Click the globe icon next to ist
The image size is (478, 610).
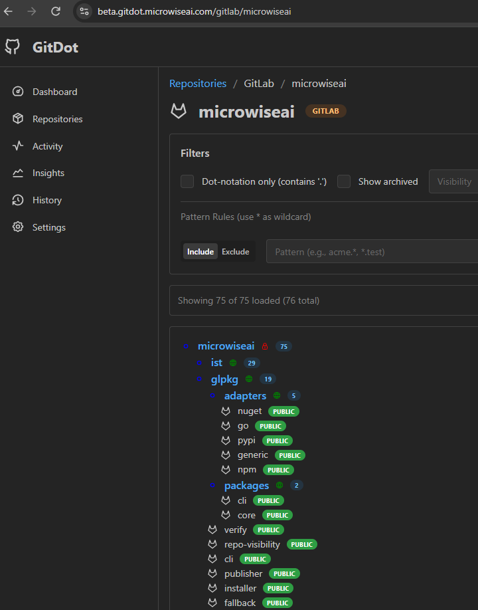(x=233, y=363)
